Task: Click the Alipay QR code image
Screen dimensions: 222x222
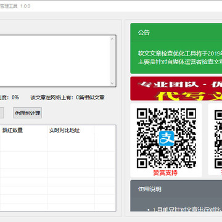Action: pyautogui.click(x=166, y=138)
